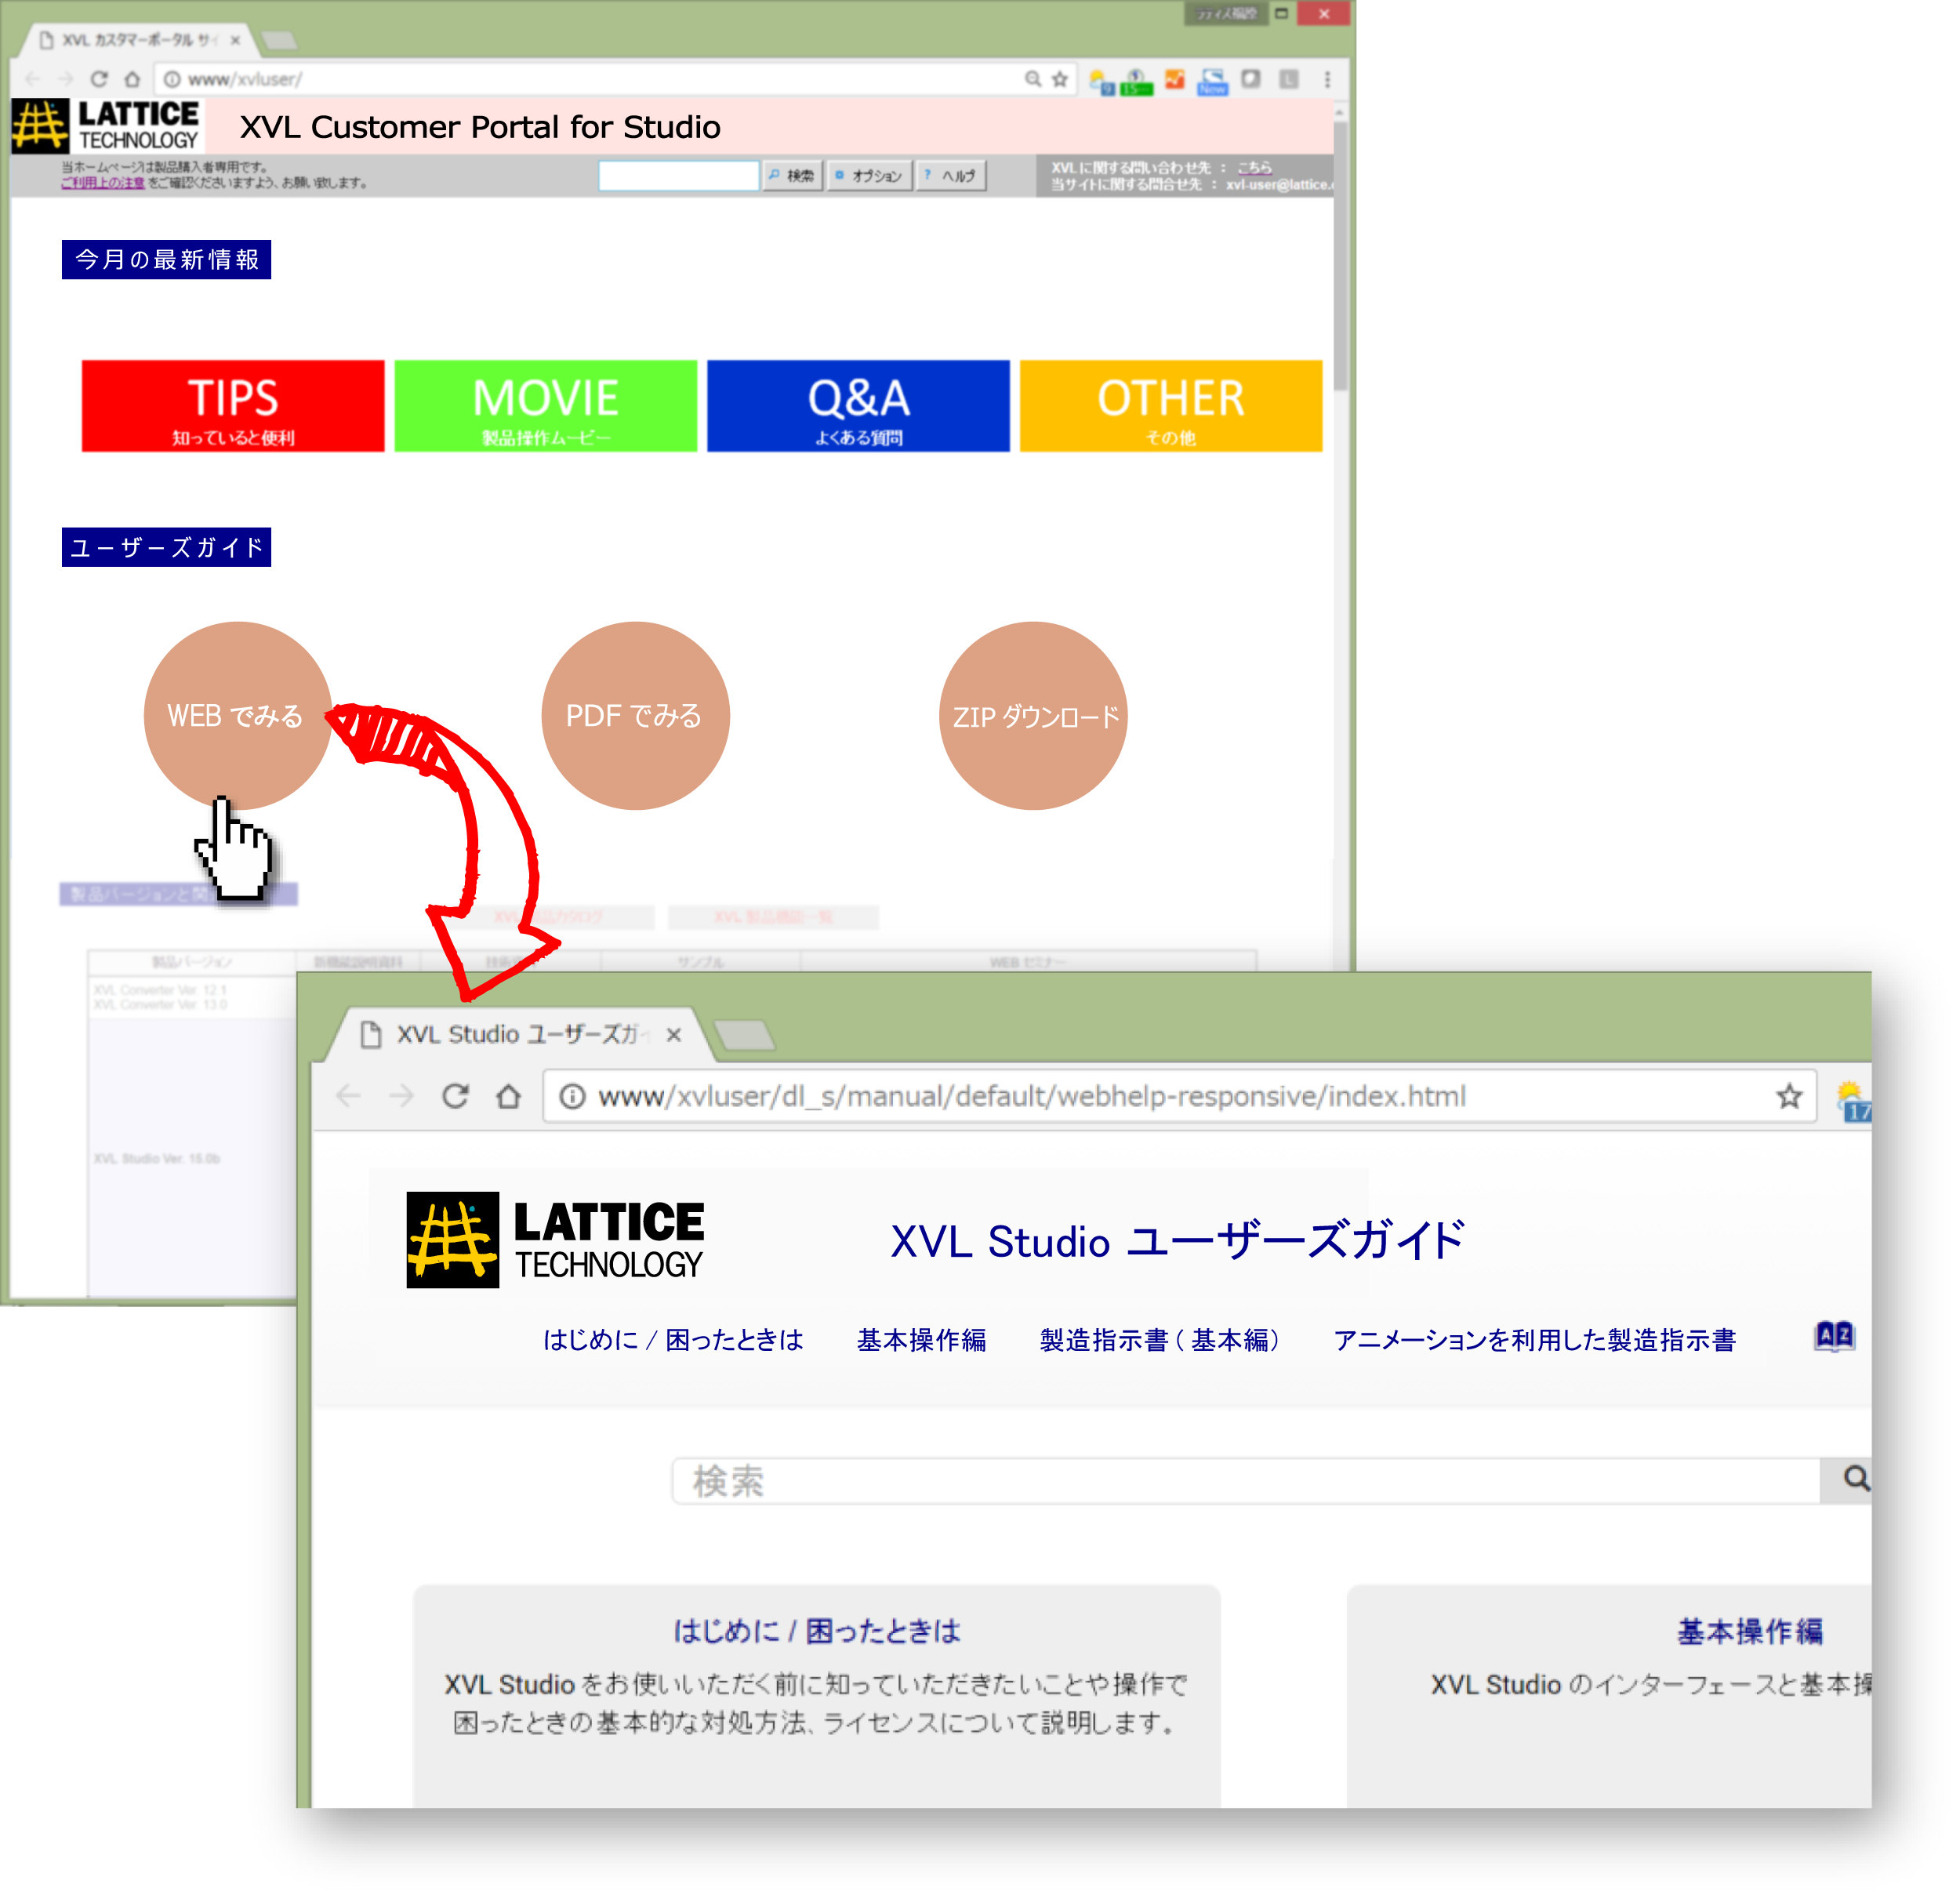Image resolution: width=1960 pixels, height=1895 pixels.
Task: Click the WEB でみる circle button
Action: pos(237,716)
